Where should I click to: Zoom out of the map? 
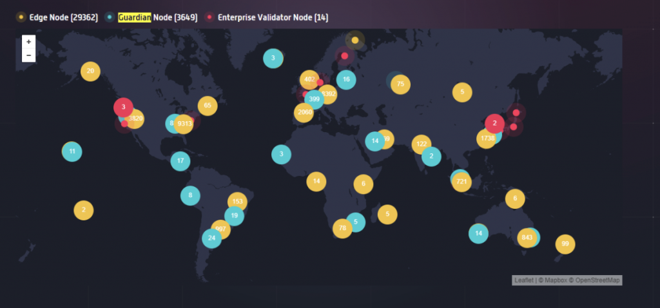click(28, 55)
